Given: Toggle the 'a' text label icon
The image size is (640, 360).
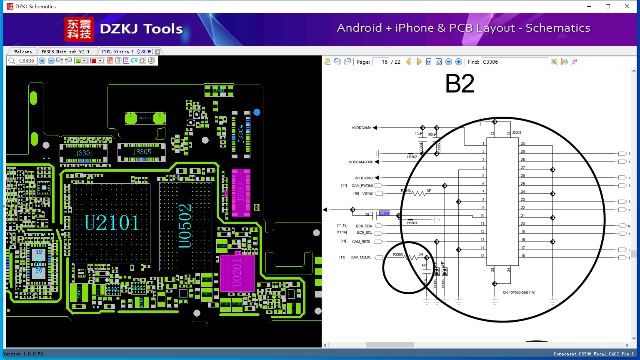Looking at the screenshot, I should click(118, 61).
